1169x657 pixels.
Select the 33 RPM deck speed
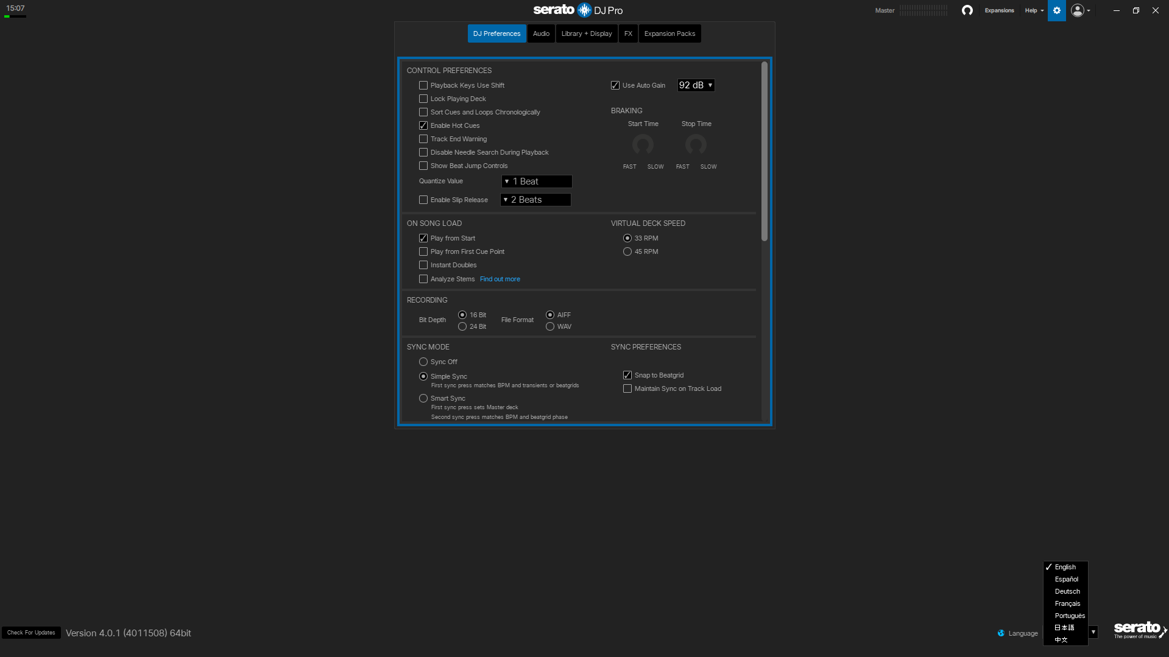[x=627, y=238]
